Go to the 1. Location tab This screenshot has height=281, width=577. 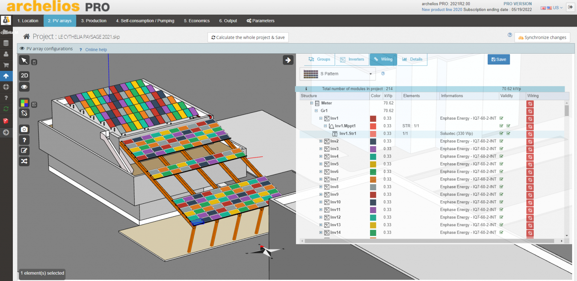[28, 21]
